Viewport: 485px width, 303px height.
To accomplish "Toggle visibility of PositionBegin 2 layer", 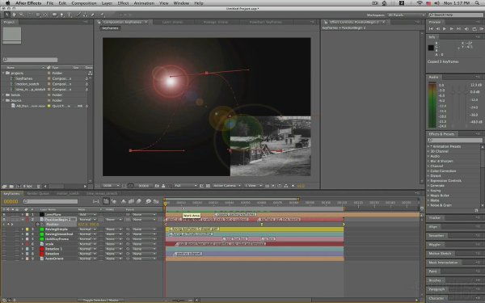I will click(x=4, y=219).
